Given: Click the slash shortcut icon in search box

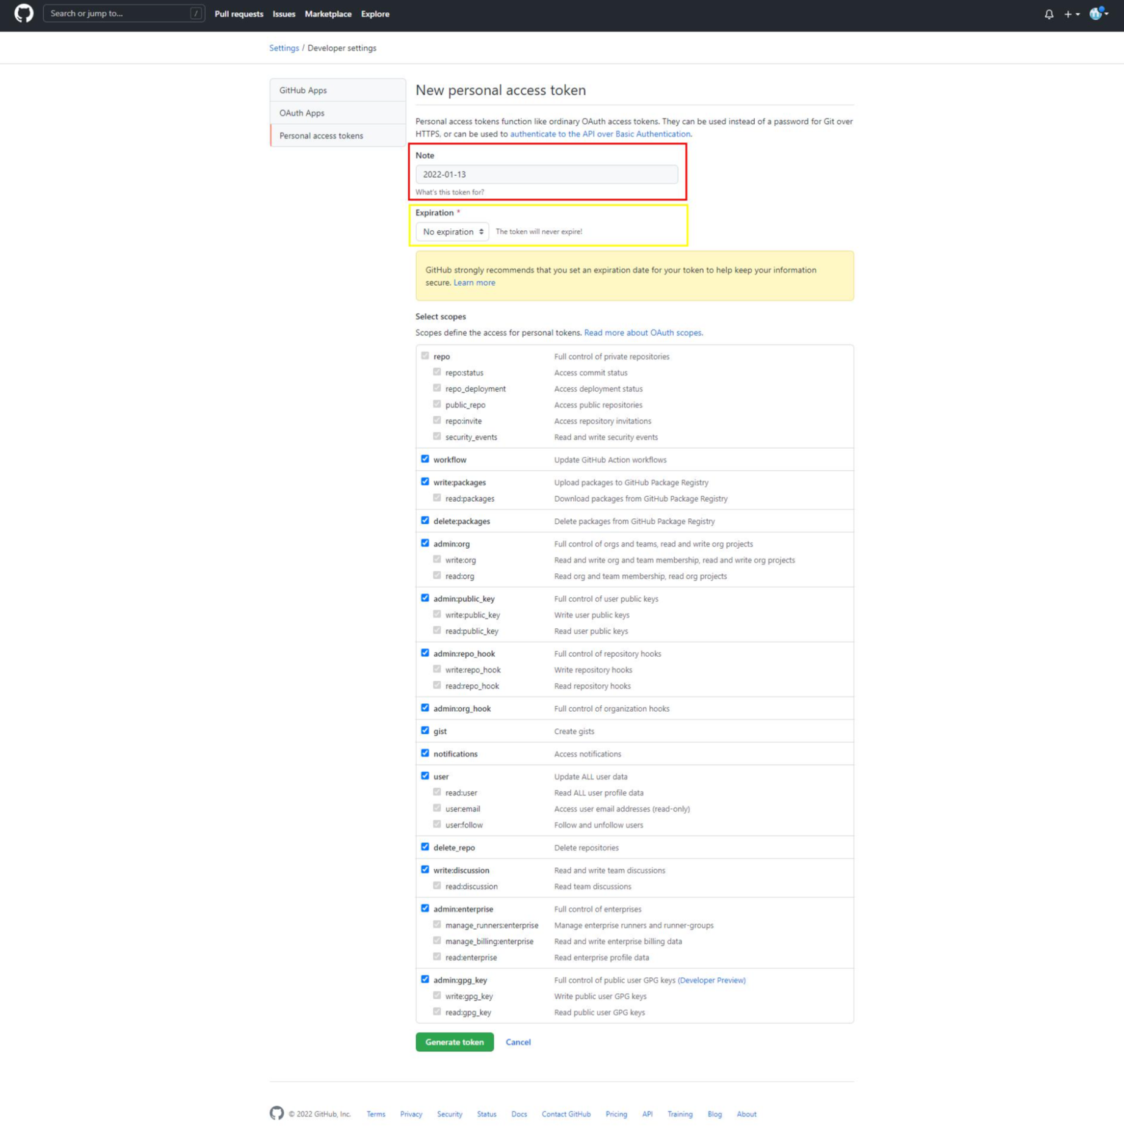Looking at the screenshot, I should coord(196,13).
